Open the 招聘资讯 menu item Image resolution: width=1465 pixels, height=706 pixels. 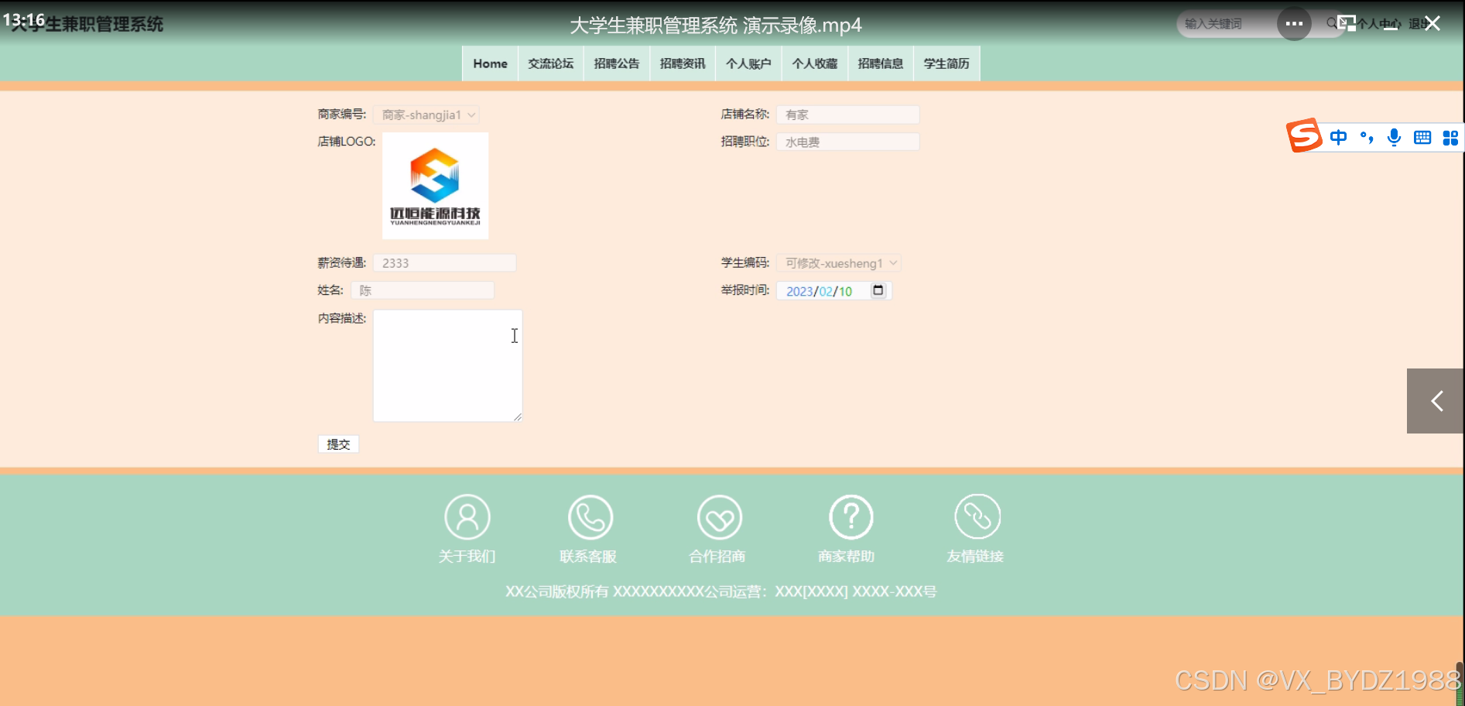pyautogui.click(x=683, y=63)
